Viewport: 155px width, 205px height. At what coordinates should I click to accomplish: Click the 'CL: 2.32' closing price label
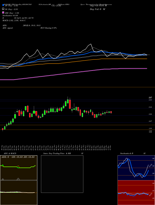point(56,6)
